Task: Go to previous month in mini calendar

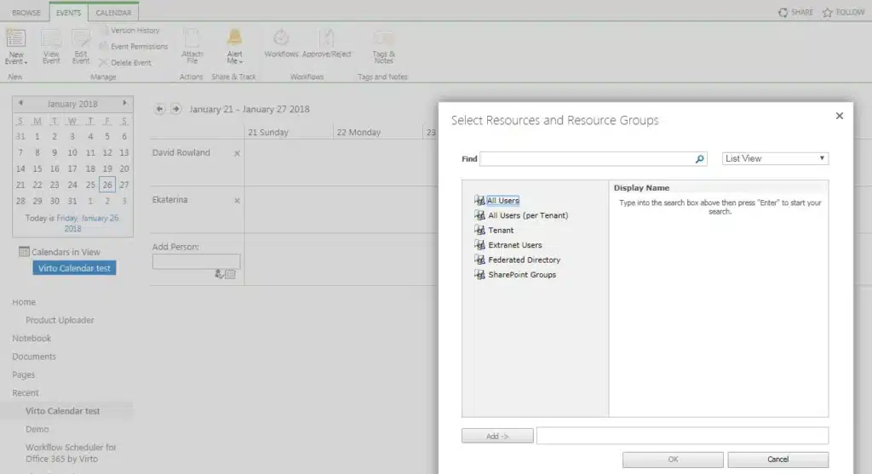Action: point(20,103)
